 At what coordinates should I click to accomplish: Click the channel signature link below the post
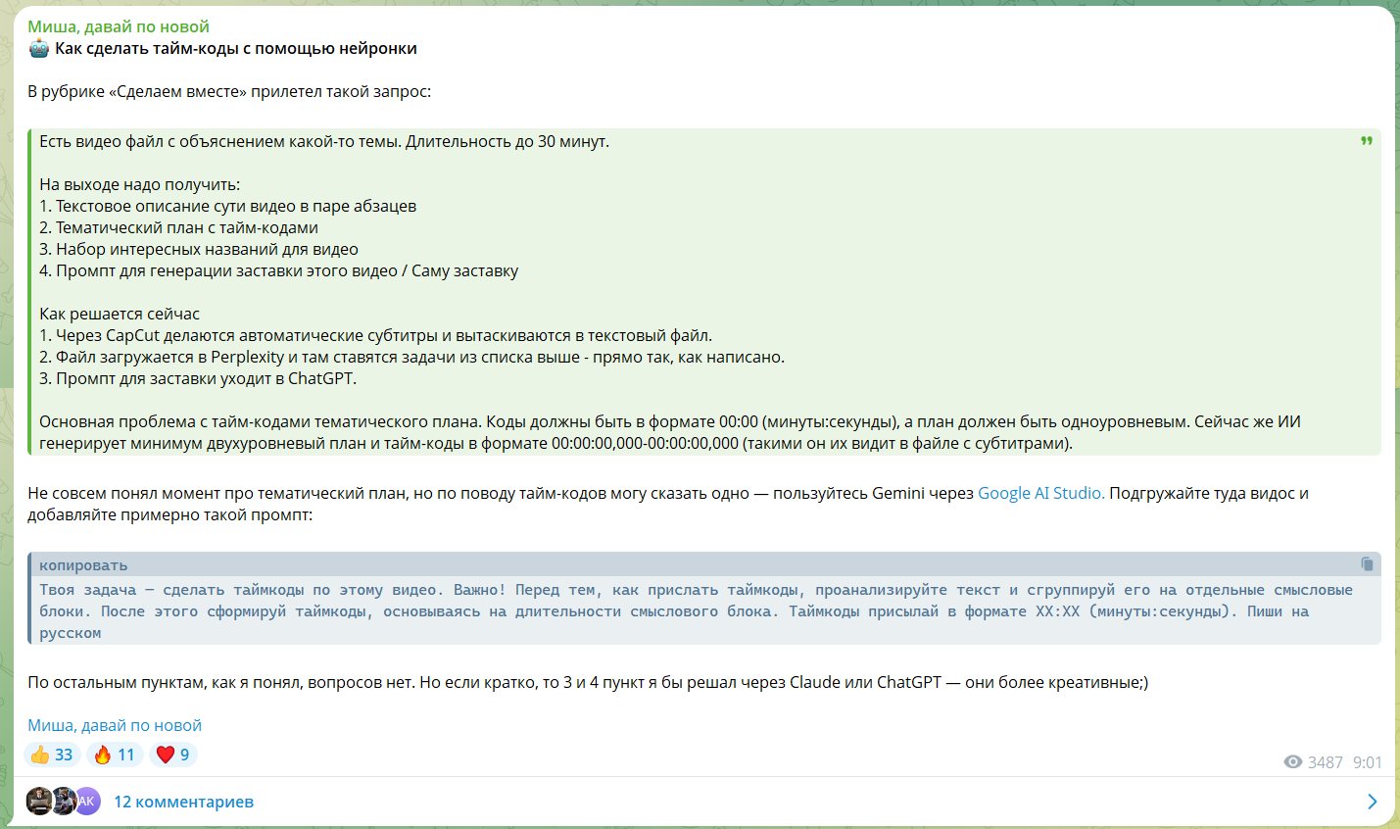click(115, 725)
